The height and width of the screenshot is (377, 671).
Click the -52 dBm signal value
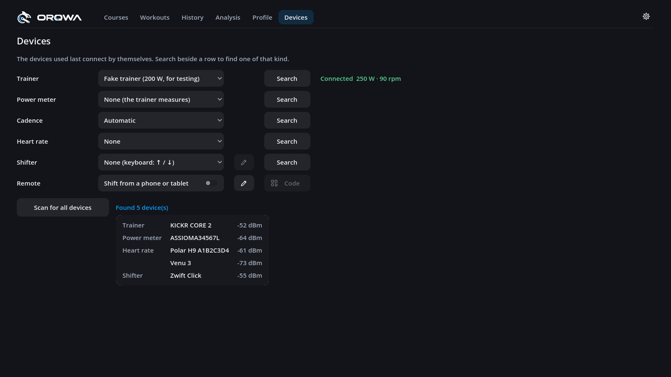tap(250, 225)
